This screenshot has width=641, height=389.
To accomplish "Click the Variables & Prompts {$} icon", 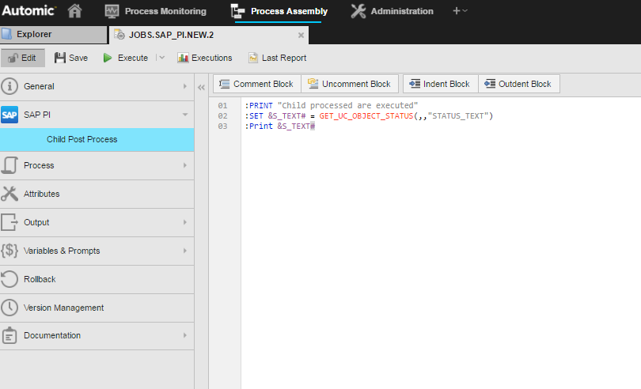I will (x=9, y=251).
